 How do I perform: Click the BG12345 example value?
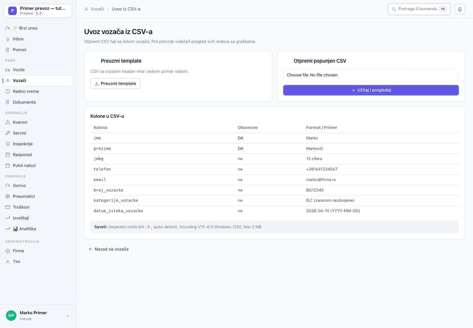(315, 190)
